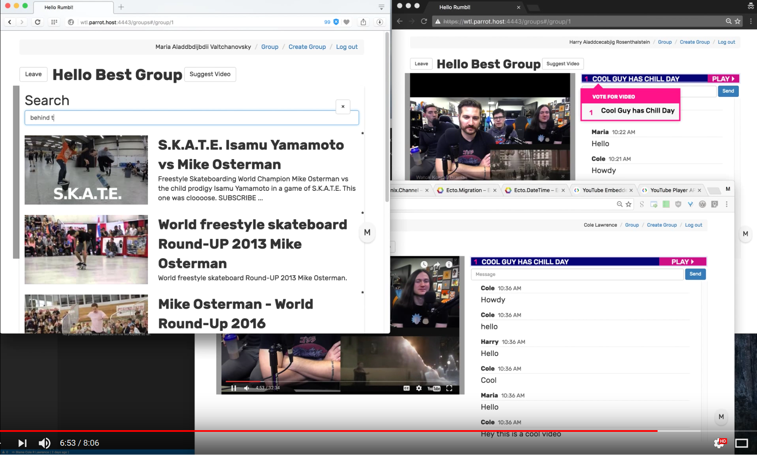757x455 pixels.
Task: Open downloads icon in left browser toolbar
Action: [x=380, y=22]
